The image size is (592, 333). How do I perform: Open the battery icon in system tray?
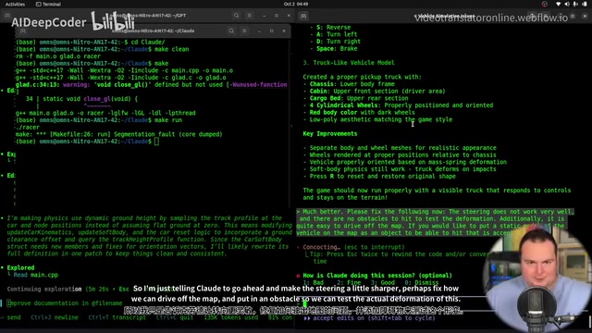pos(585,4)
